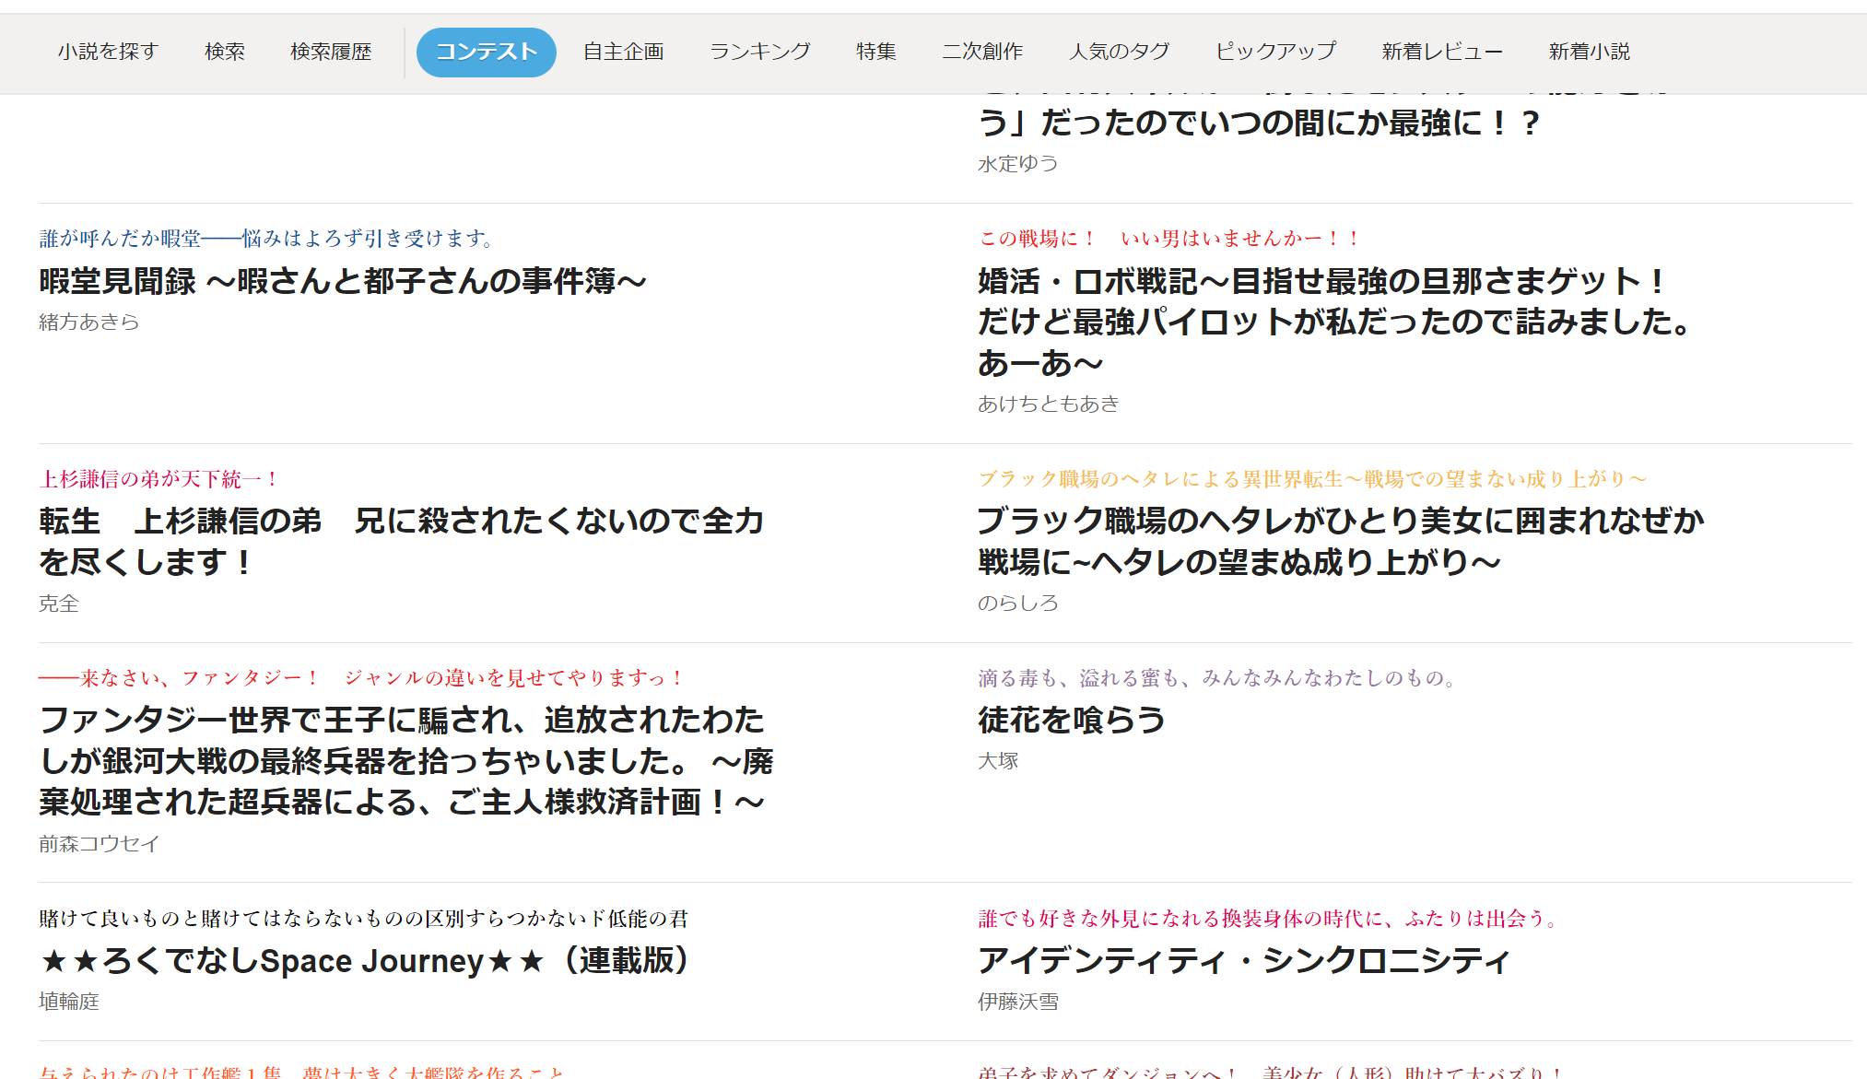Open アイデンティティ・シンクロニシティ title
This screenshot has height=1079, width=1867.
pyautogui.click(x=1244, y=961)
